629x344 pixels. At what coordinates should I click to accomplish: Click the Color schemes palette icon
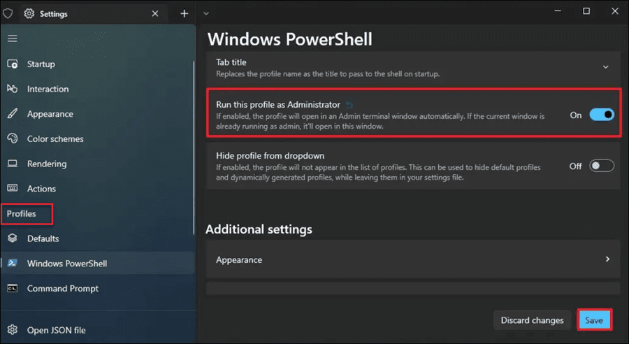tap(13, 138)
